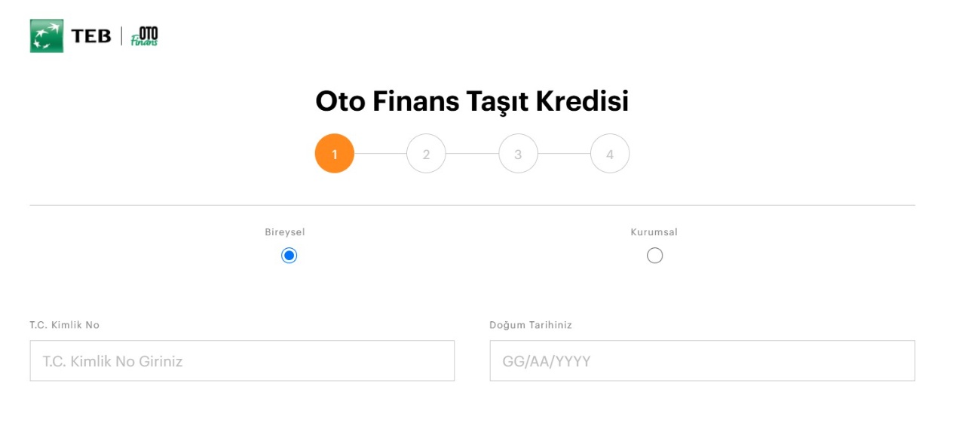Click the Doğum Tarihiniz field label
Viewport: 965px width, 423px height.
point(531,325)
